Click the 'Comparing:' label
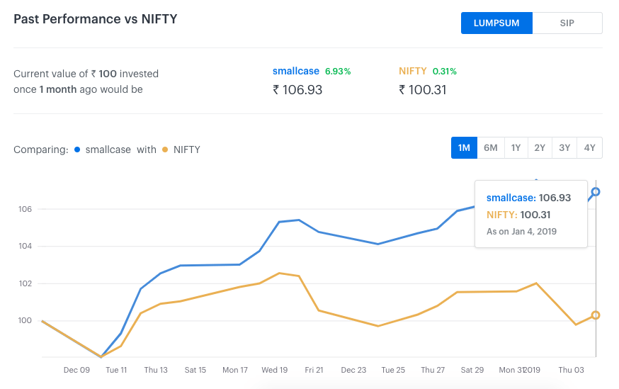Image resolution: width=619 pixels, height=389 pixels. (41, 150)
